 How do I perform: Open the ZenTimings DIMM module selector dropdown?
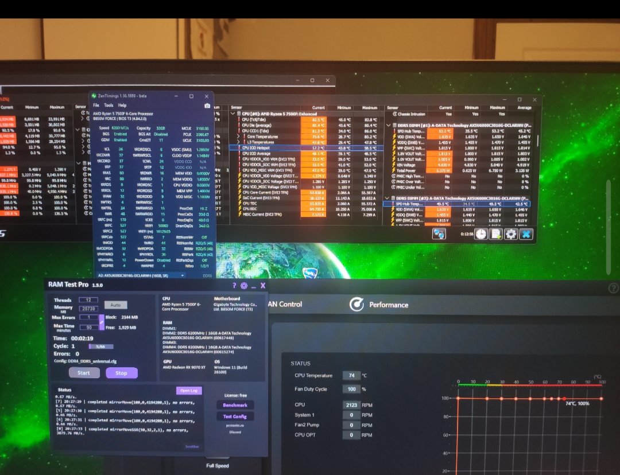click(141, 275)
